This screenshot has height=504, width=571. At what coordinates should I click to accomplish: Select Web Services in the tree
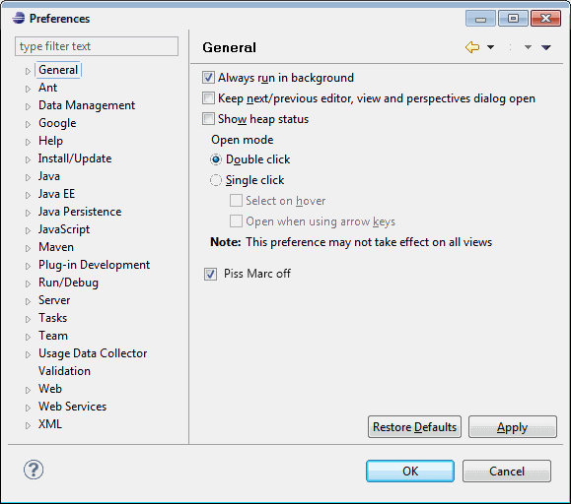pos(72,407)
